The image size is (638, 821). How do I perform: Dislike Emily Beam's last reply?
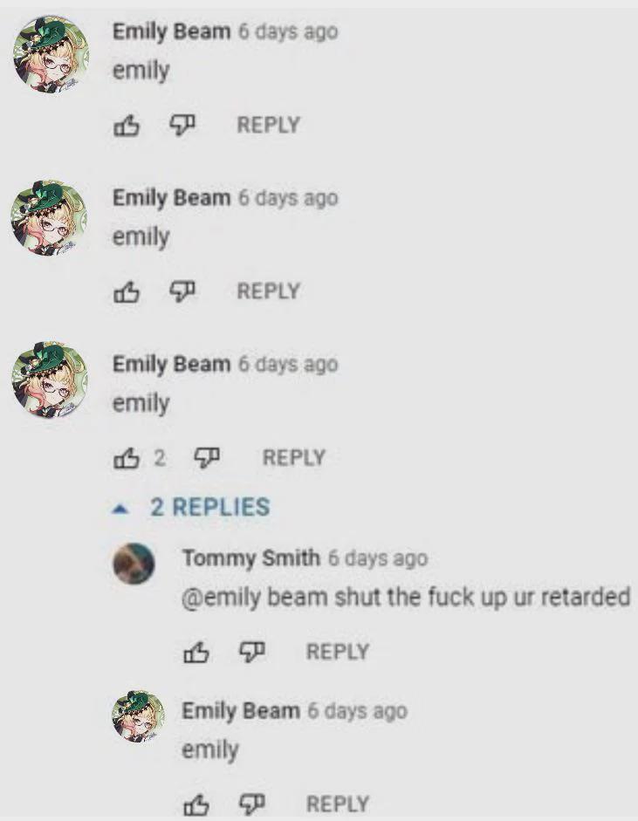click(x=252, y=804)
